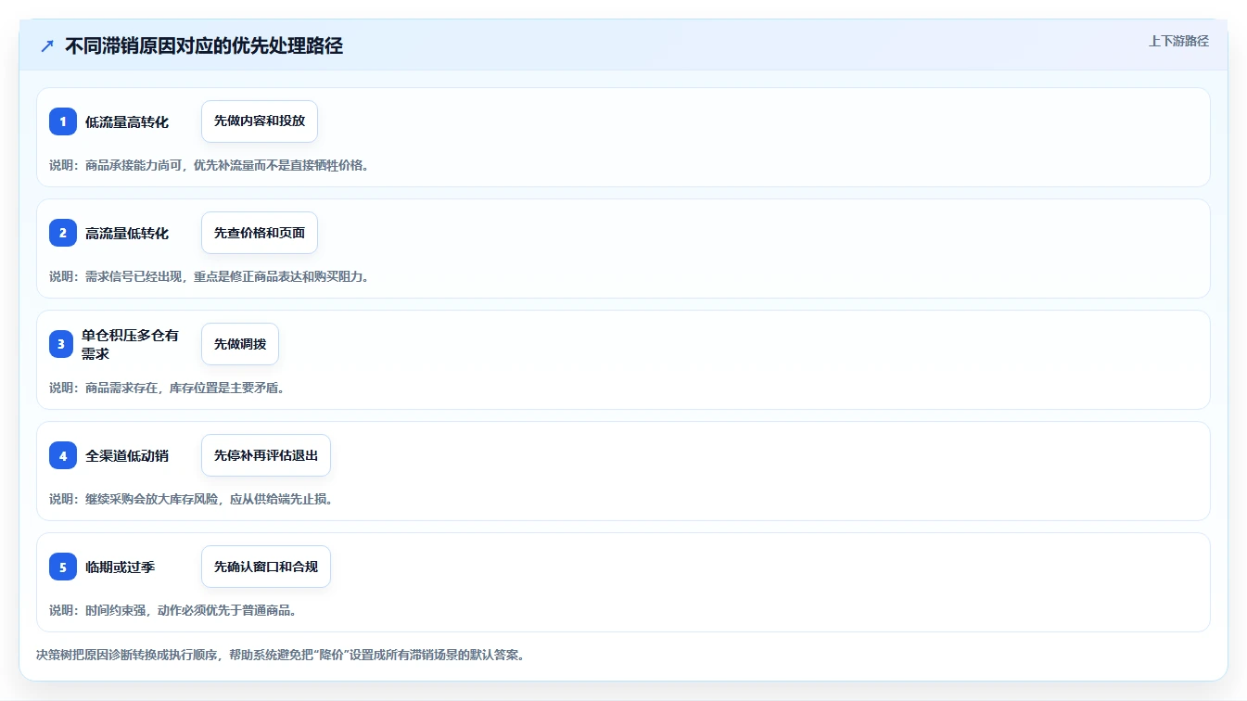Select the 全渠道低动销 label
The width and height of the screenshot is (1247, 701).
click(x=127, y=456)
